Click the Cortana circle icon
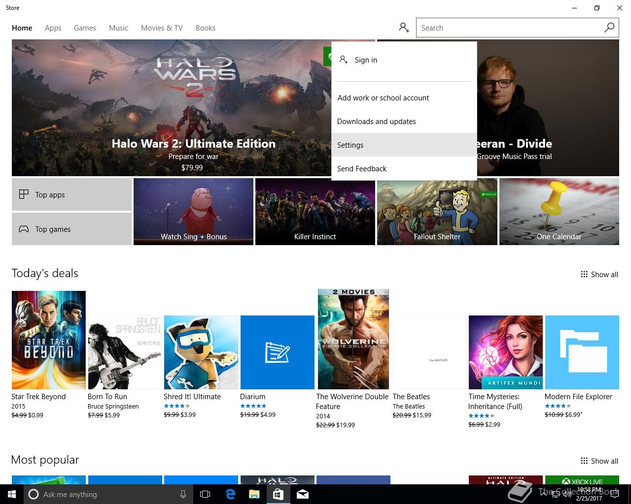 (34, 494)
